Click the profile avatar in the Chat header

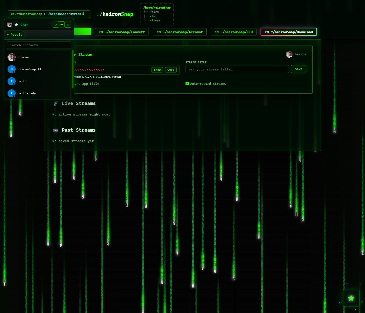pos(10,24)
